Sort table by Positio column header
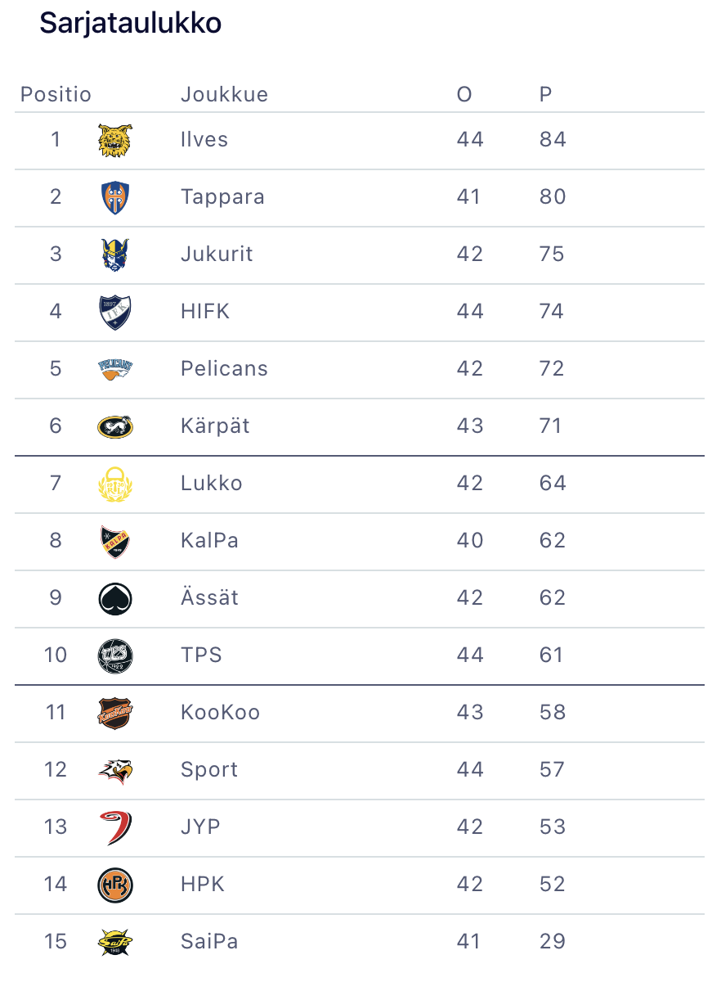This screenshot has width=721, height=982. 56,95
